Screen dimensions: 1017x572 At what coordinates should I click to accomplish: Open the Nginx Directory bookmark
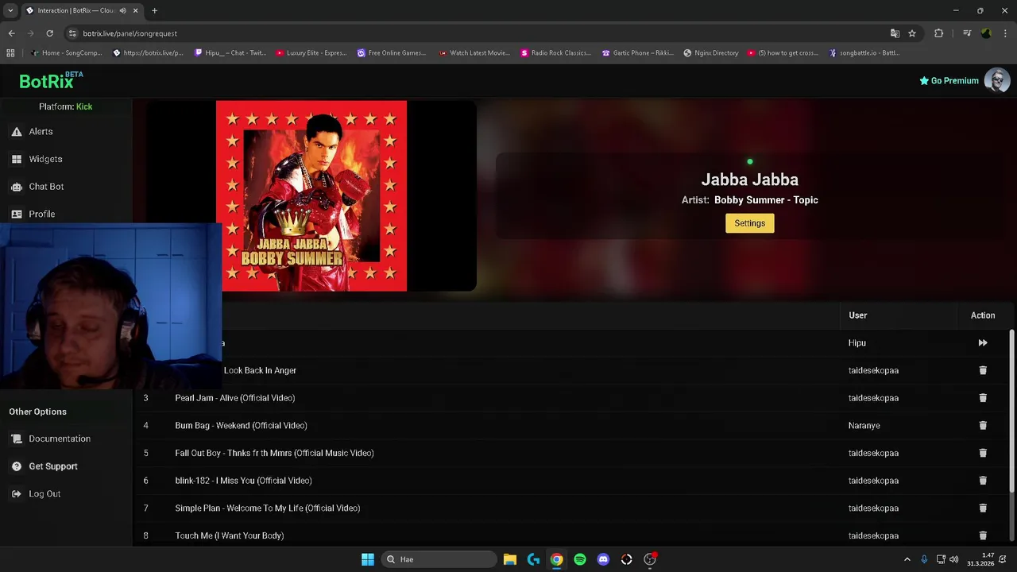pos(711,53)
